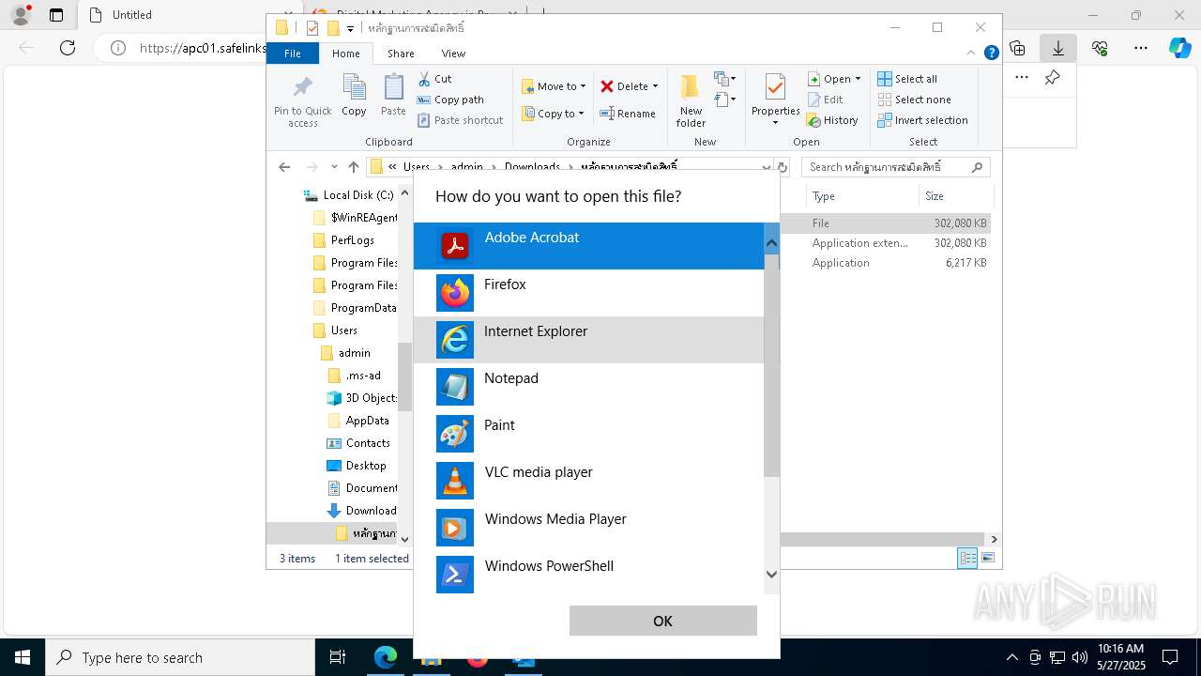Go back in File Explorer
This screenshot has width=1201, height=676.
coord(284,167)
